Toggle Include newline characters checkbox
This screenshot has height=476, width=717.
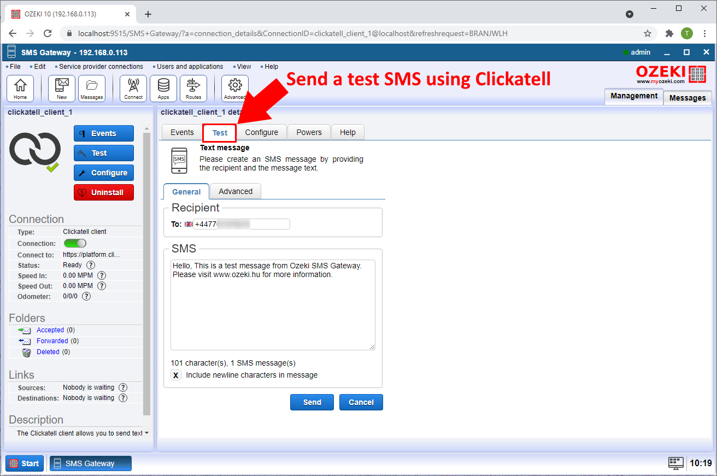pos(176,375)
